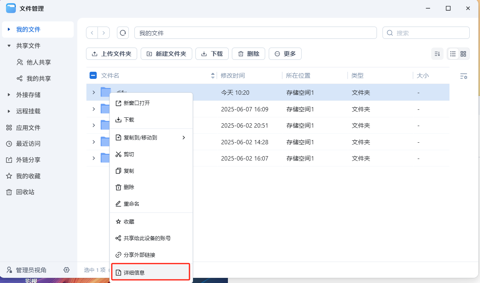The width and height of the screenshot is (480, 283).
Task: Open column display settings at list header right
Action: 463,76
